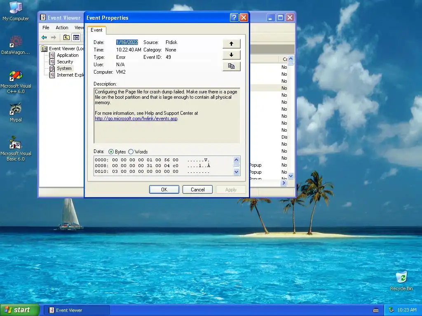
Task: Click the system tray network icon
Action: pos(391,310)
